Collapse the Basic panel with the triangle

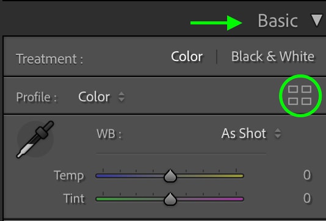coord(317,20)
